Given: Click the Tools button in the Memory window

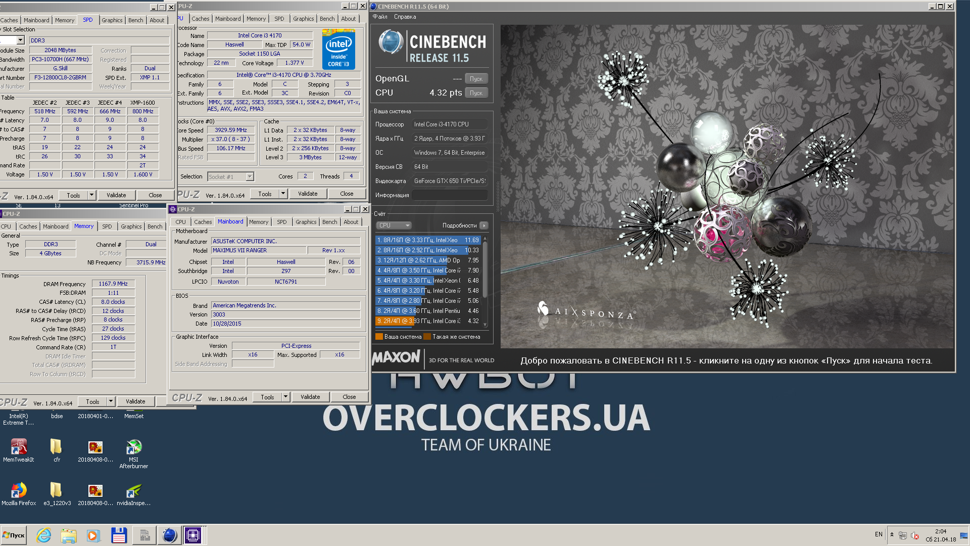Looking at the screenshot, I should coord(92,401).
